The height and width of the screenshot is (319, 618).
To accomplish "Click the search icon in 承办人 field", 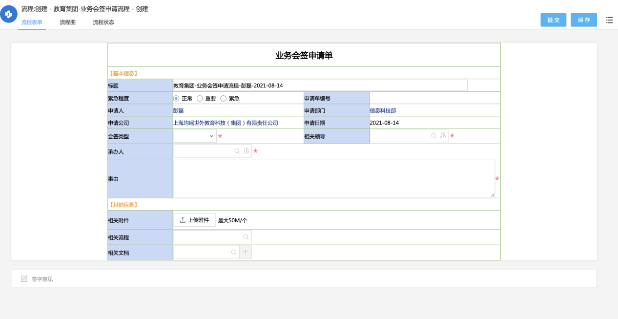I will (x=237, y=151).
